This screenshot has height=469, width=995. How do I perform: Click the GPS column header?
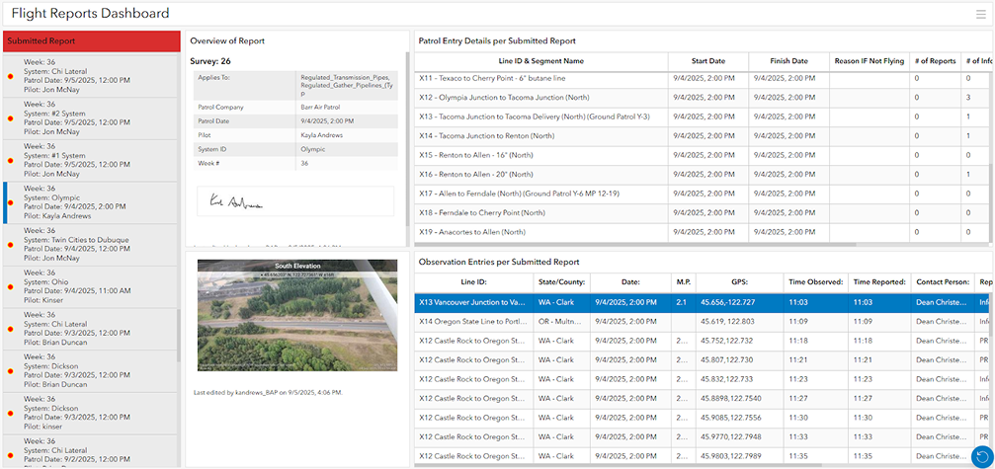(739, 282)
